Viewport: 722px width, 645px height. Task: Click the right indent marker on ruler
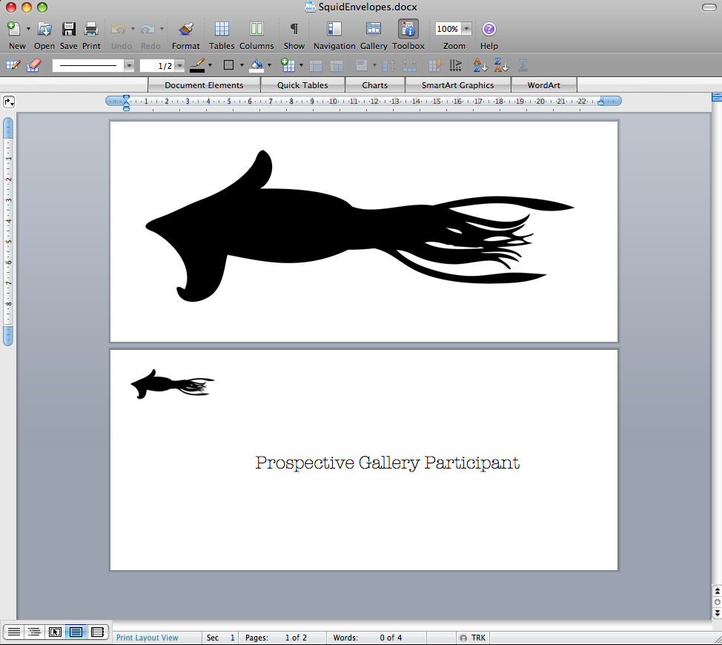(x=600, y=102)
